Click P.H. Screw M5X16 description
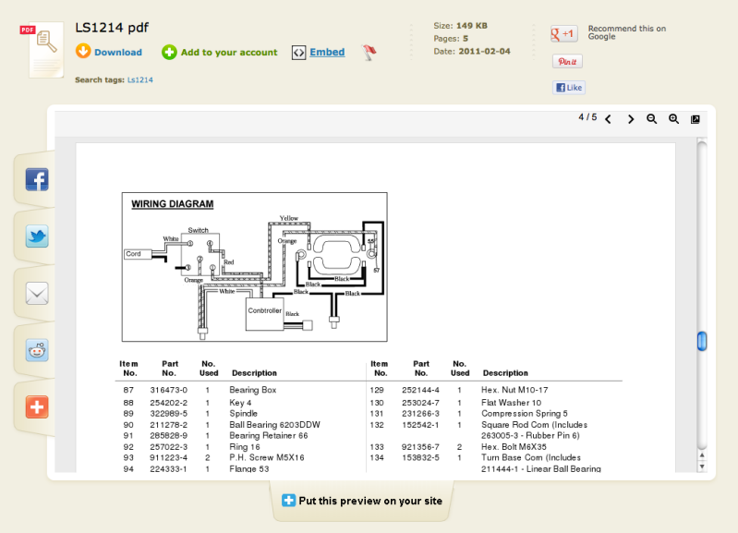The width and height of the screenshot is (738, 533). coord(267,457)
